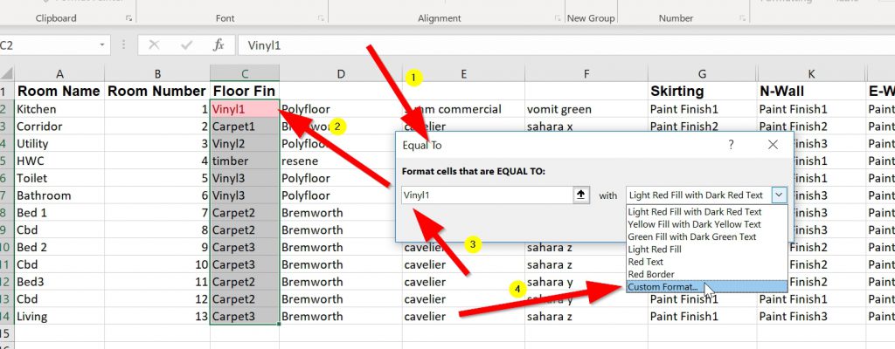Close the Equal To dialog
Viewport: 895px width, 349px height.
tap(772, 145)
